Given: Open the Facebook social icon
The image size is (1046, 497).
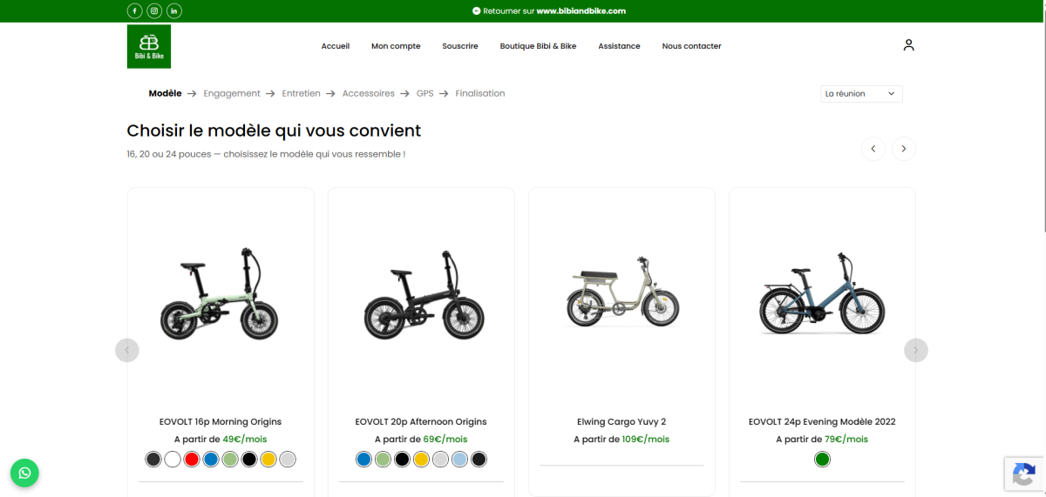Looking at the screenshot, I should 135,10.
